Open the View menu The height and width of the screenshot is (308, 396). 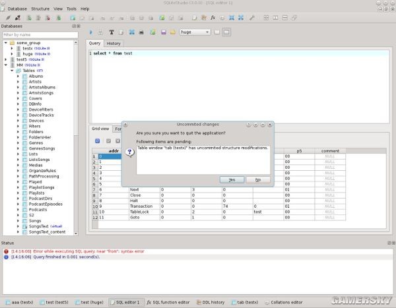[58, 9]
